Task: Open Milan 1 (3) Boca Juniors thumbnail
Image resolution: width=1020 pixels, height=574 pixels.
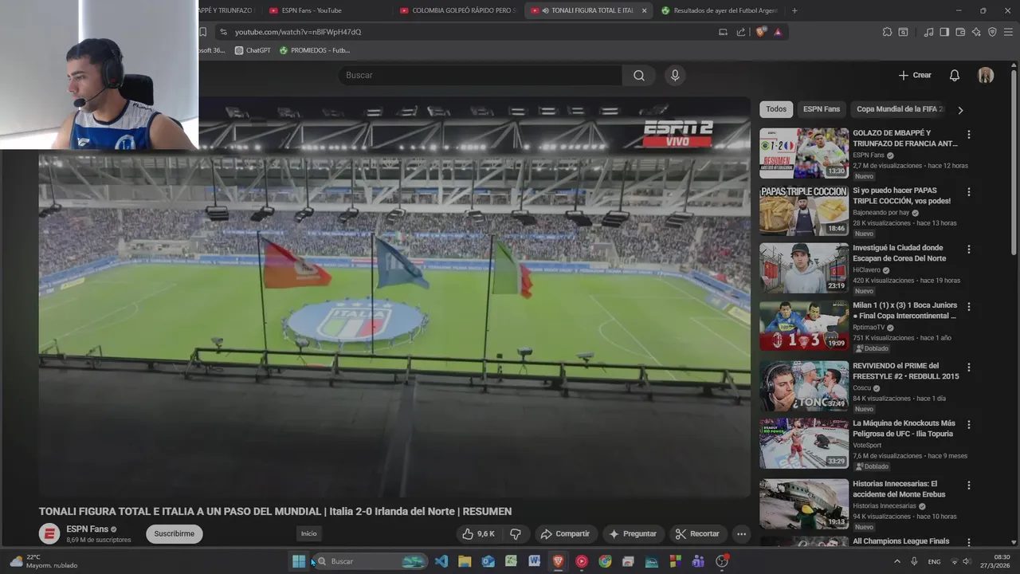Action: point(804,325)
